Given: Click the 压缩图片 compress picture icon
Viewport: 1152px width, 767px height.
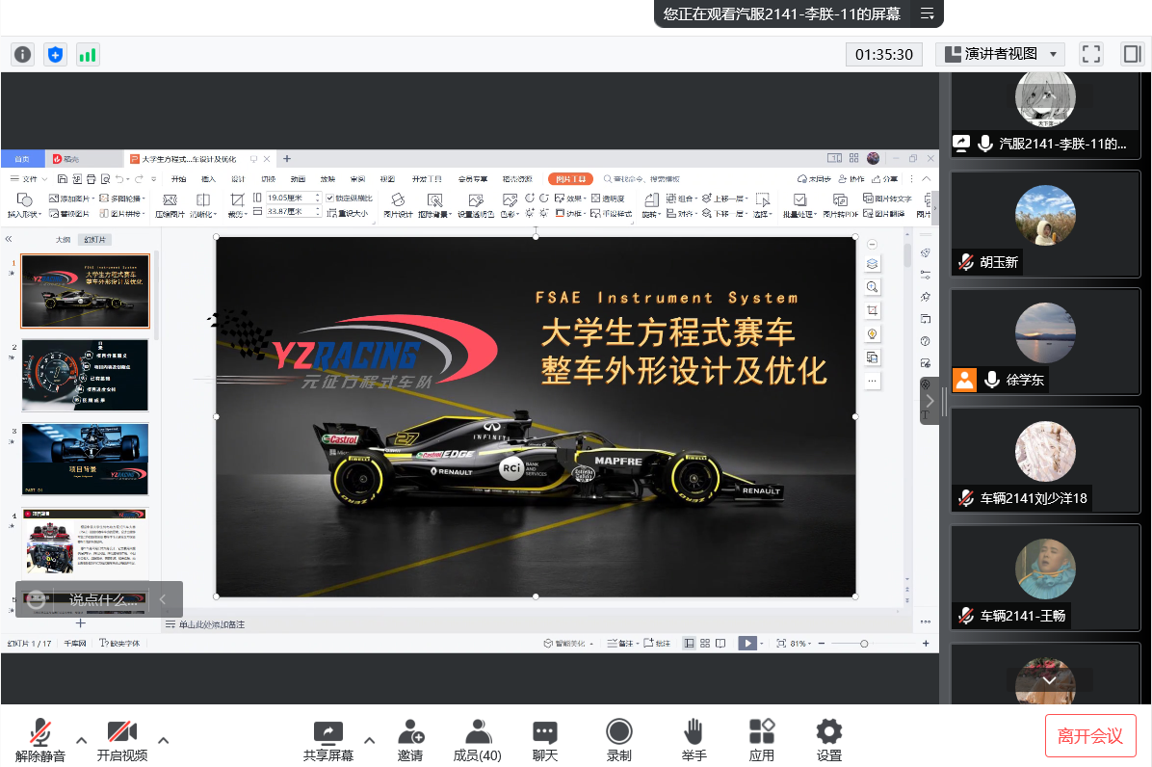Looking at the screenshot, I should pyautogui.click(x=170, y=205).
